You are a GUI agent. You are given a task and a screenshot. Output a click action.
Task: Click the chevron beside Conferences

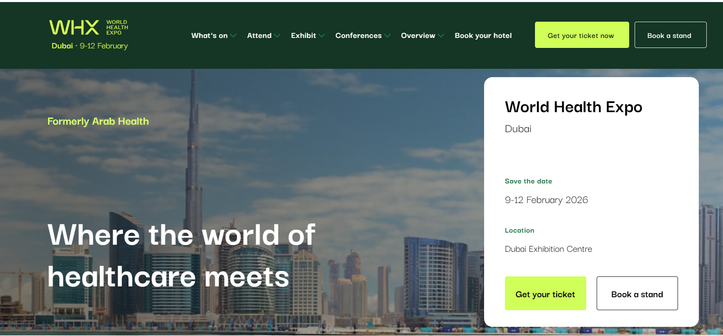coord(387,36)
